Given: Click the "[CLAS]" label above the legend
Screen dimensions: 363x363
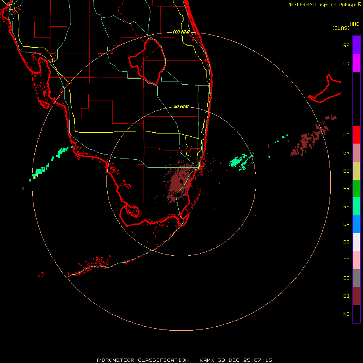Looking at the screenshot, I should coord(341,28).
